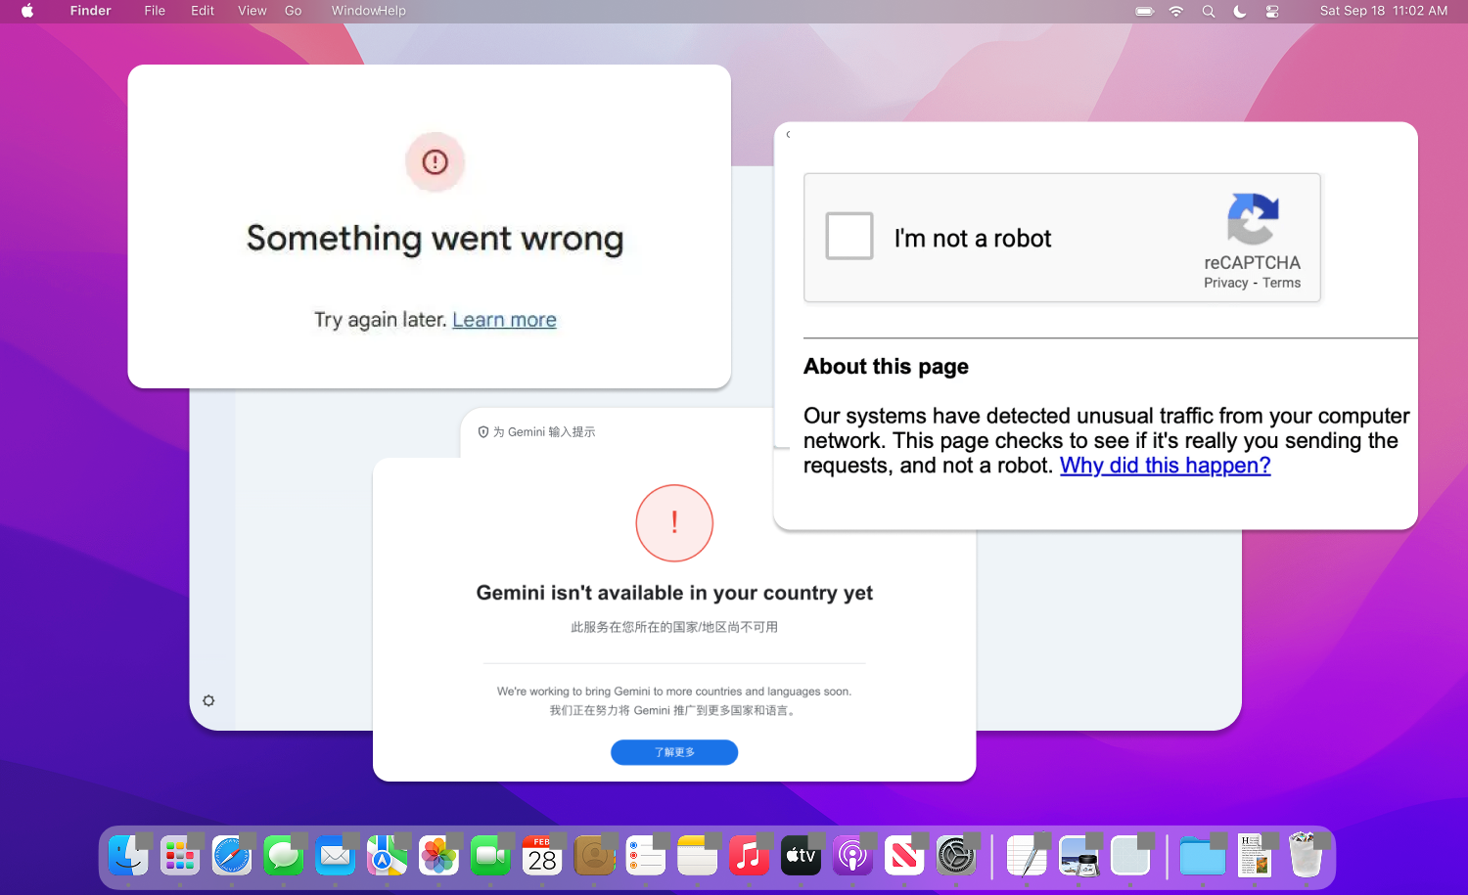Check the I'm not a robot checkbox
The width and height of the screenshot is (1468, 895).
coord(849,236)
